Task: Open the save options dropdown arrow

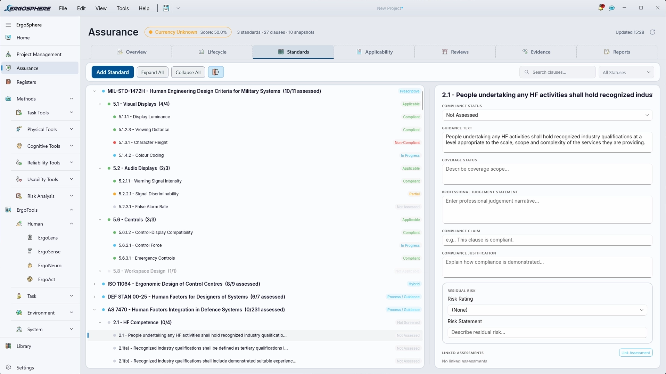Action: pyautogui.click(x=178, y=8)
